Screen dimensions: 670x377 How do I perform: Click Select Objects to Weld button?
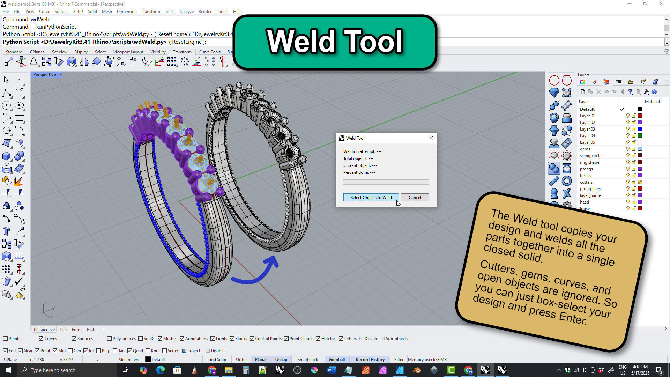click(371, 198)
